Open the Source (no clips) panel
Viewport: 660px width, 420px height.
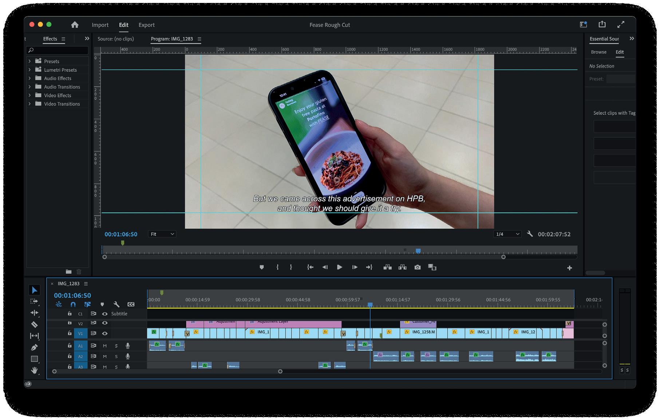[116, 39]
